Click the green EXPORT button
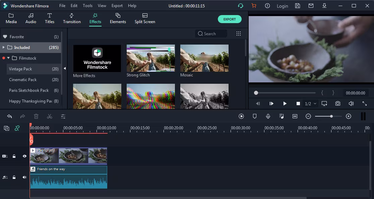 (230, 19)
